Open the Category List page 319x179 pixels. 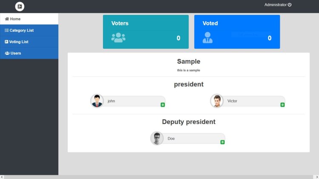pos(21,31)
